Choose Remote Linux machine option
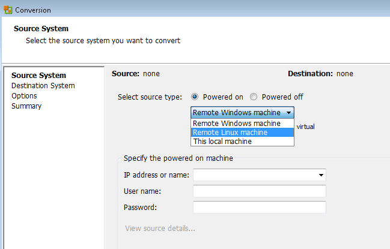Screen dimensions: 390x249 coord(242,133)
